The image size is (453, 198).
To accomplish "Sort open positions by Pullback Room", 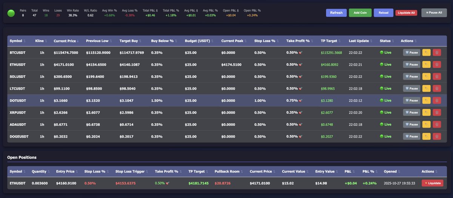I will click(x=229, y=171).
